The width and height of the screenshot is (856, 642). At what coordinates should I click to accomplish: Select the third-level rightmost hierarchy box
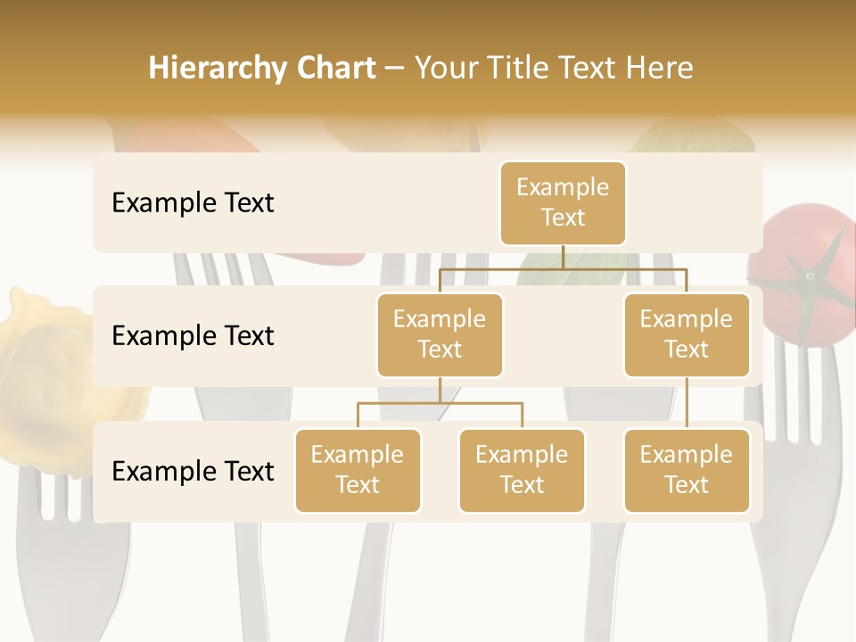(x=687, y=471)
